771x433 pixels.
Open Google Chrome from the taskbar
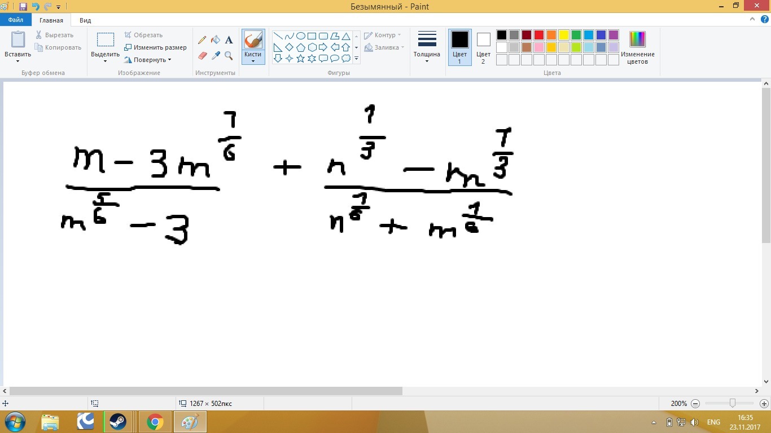coord(155,422)
